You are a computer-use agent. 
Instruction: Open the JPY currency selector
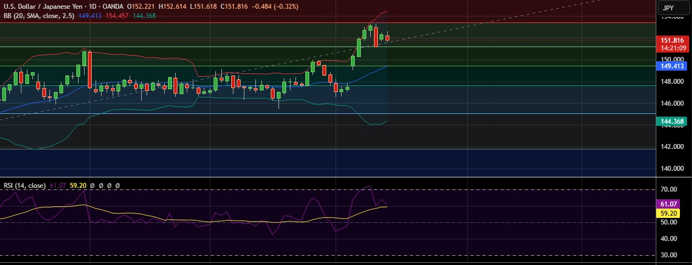668,8
